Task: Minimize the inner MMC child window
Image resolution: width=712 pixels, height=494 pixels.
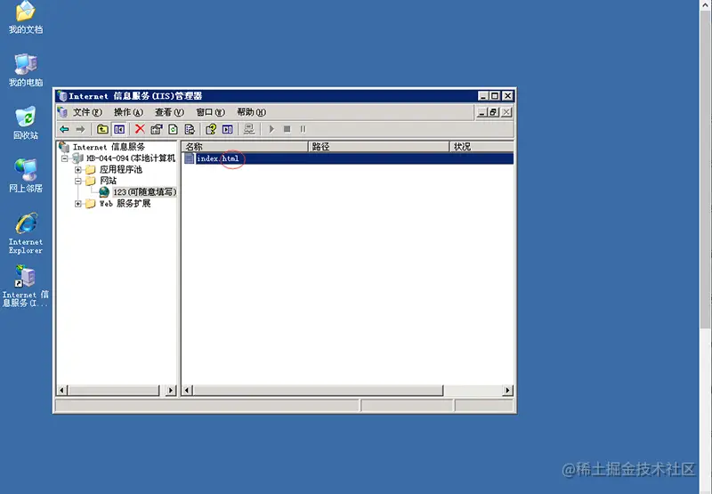Action: (x=482, y=112)
